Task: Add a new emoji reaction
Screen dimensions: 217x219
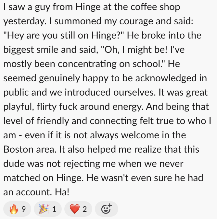Action: [106, 209]
